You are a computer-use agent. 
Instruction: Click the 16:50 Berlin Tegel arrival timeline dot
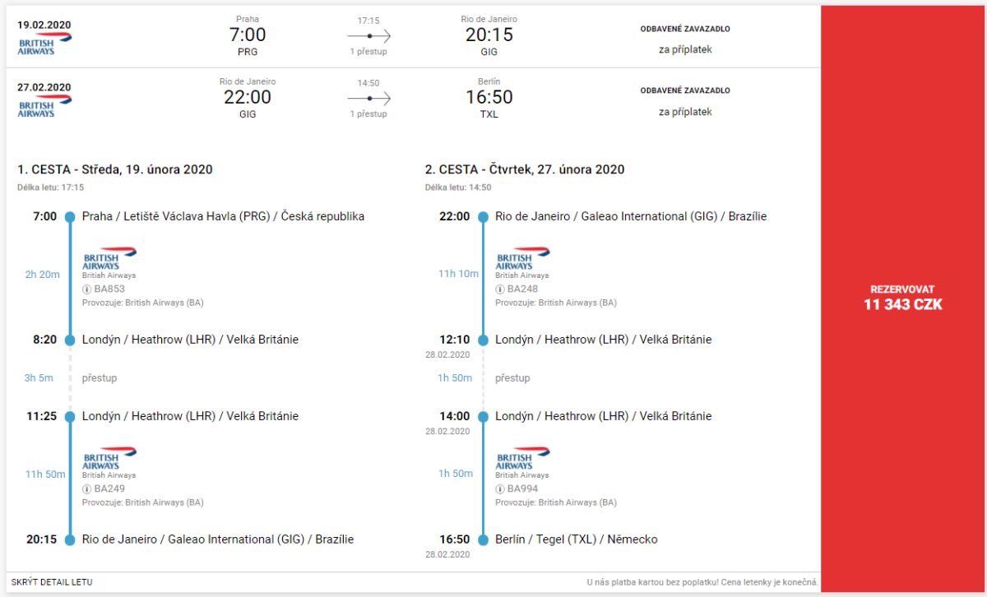(x=484, y=540)
